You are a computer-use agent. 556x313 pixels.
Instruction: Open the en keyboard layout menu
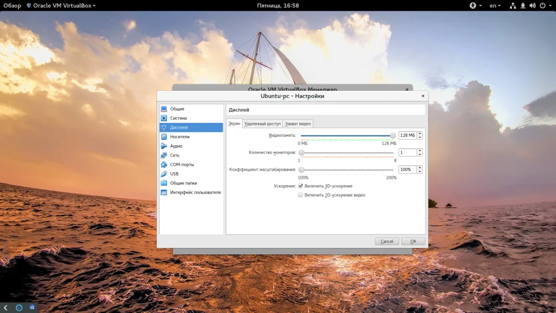(x=495, y=5)
